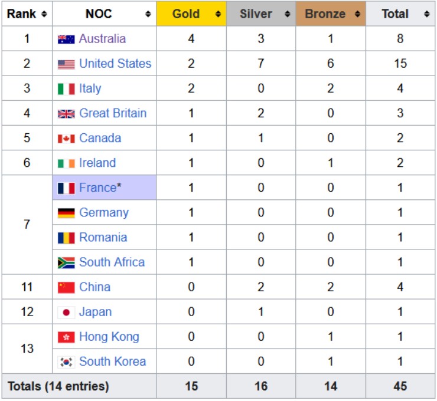The image size is (437, 401).
Task: Click the Canada flag icon
Action: pyautogui.click(x=66, y=139)
